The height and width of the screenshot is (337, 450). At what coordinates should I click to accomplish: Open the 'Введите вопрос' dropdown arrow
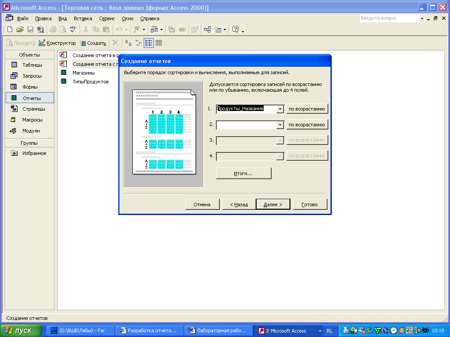point(422,18)
